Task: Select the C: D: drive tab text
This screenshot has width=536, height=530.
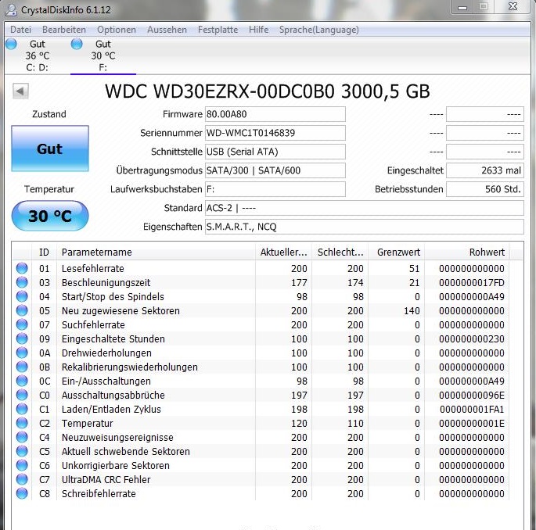Action: [x=37, y=67]
